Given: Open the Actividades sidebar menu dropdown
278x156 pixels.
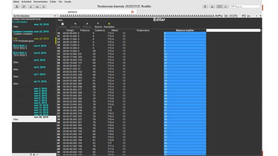Looking at the screenshot, I should pyautogui.click(x=55, y=16).
